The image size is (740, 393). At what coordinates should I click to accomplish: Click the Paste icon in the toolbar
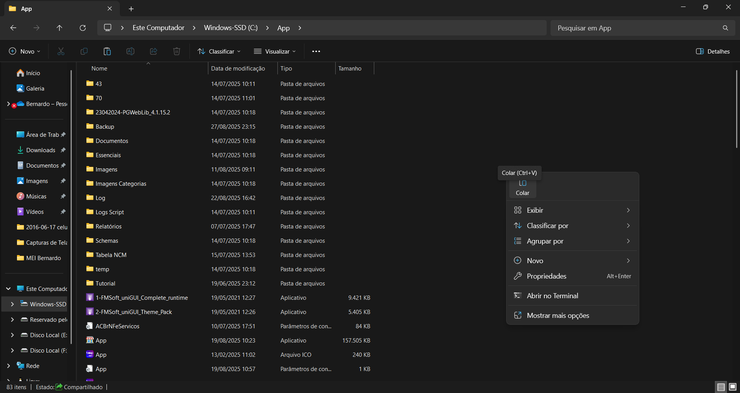pyautogui.click(x=107, y=51)
